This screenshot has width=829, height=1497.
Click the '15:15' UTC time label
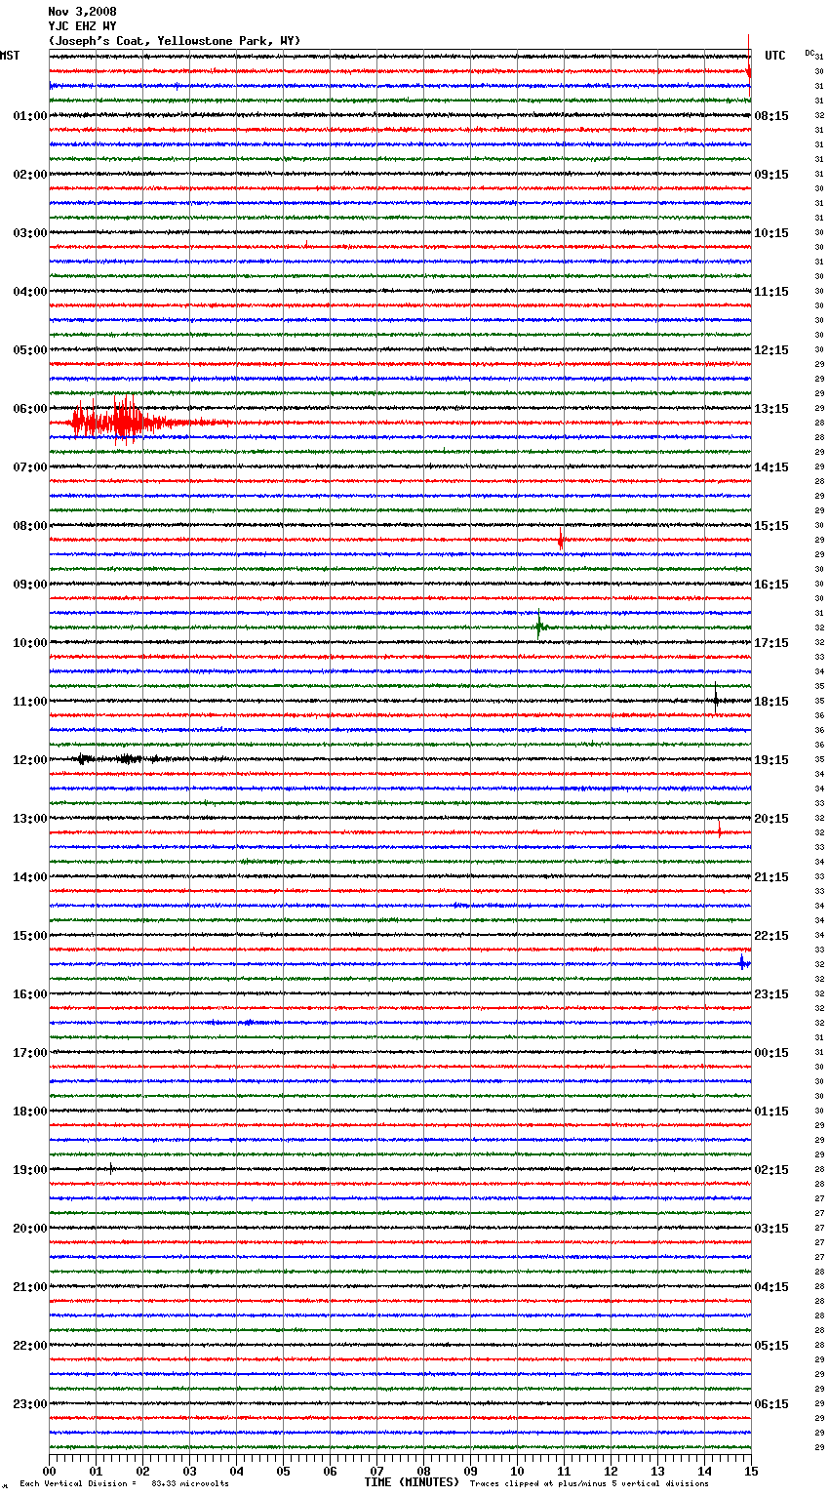coord(771,526)
